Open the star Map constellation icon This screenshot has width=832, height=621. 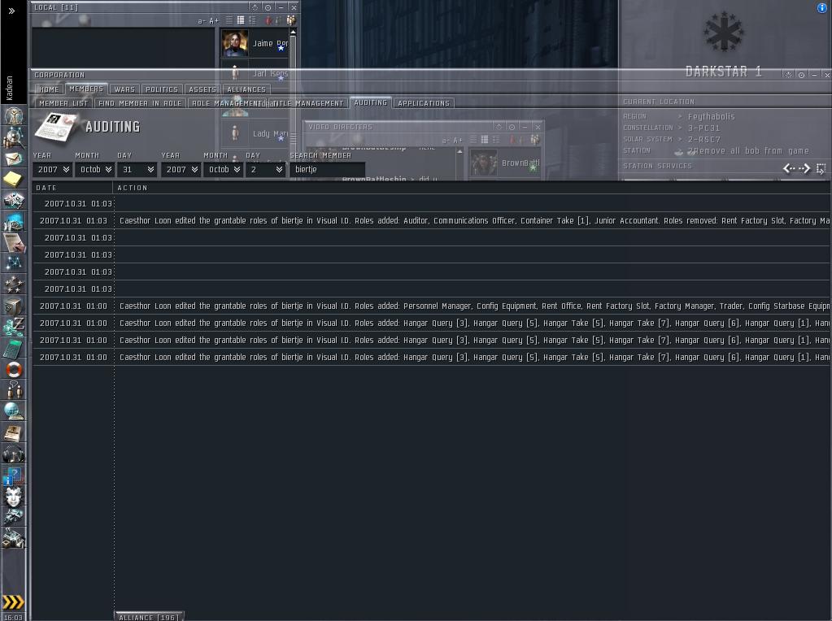[13, 263]
